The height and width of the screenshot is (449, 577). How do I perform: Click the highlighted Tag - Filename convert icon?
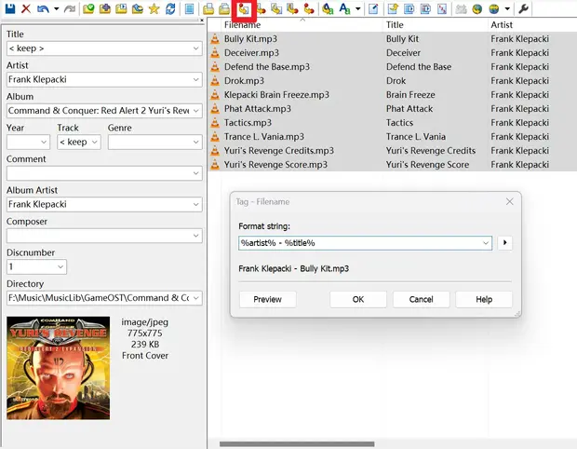pos(245,9)
